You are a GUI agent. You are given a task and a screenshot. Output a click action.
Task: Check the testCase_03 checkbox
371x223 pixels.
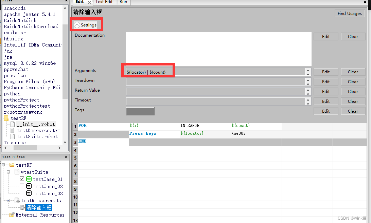22,193
